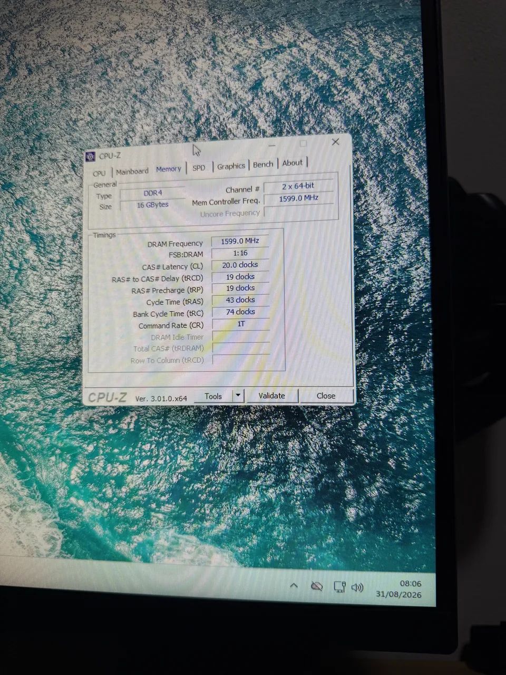This screenshot has width=506, height=675.
Task: Click the DRAM Frequency 1599.0 MHz value
Action: point(240,241)
